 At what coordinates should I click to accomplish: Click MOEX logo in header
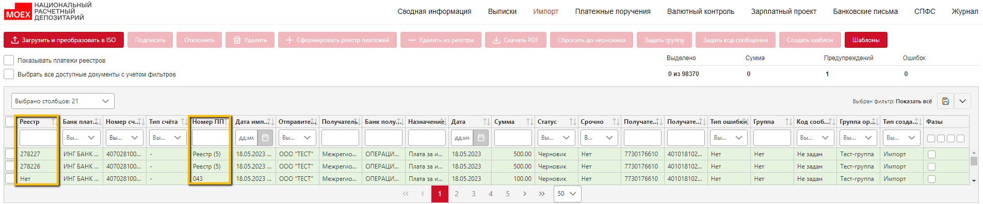[18, 11]
